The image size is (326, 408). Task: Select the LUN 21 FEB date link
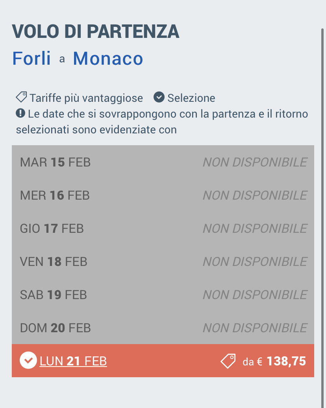click(73, 361)
